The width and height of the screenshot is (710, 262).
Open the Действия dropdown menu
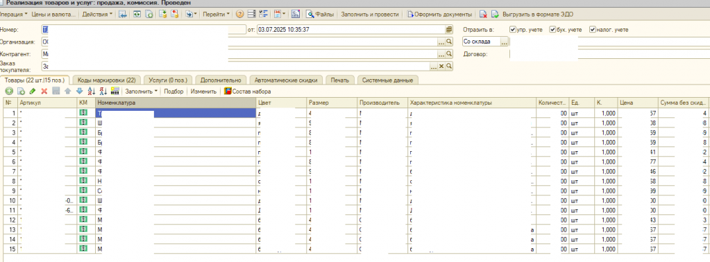coord(97,14)
